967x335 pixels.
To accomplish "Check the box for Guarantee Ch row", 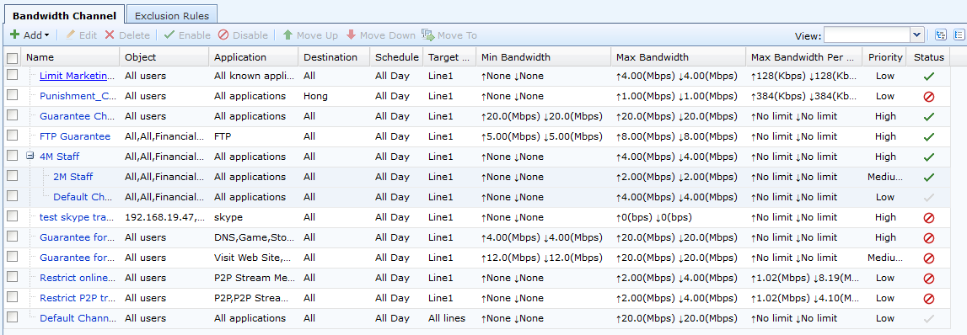I will (x=13, y=115).
